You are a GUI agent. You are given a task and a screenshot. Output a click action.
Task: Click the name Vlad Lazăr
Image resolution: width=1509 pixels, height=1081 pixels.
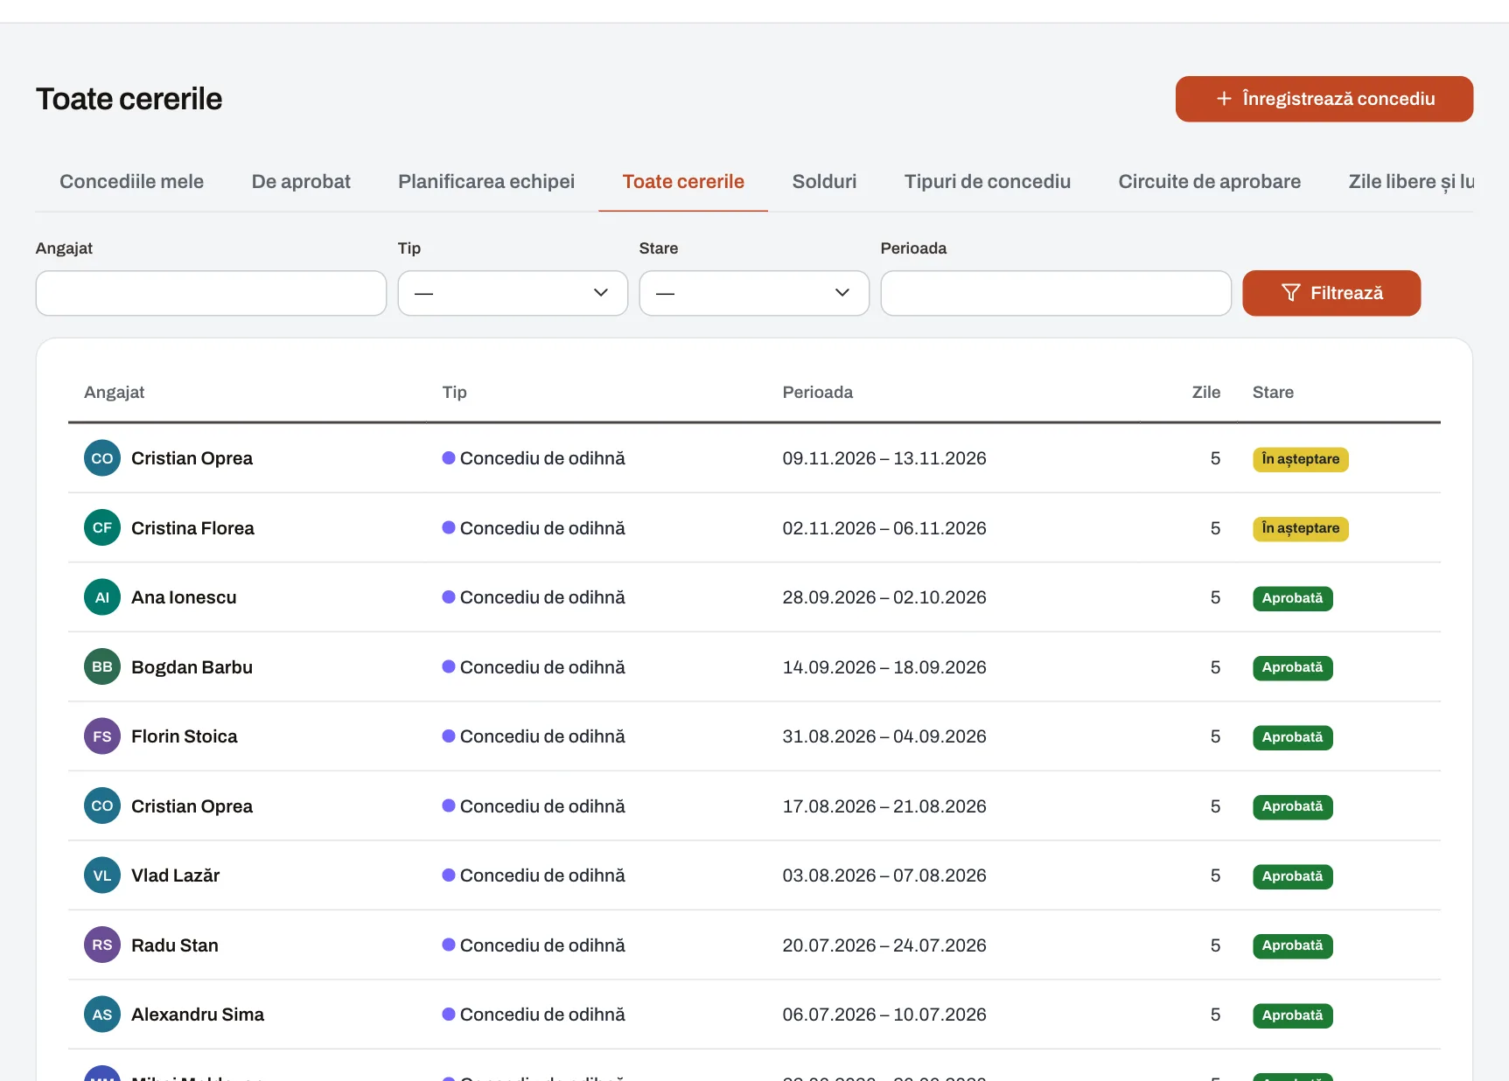175,875
